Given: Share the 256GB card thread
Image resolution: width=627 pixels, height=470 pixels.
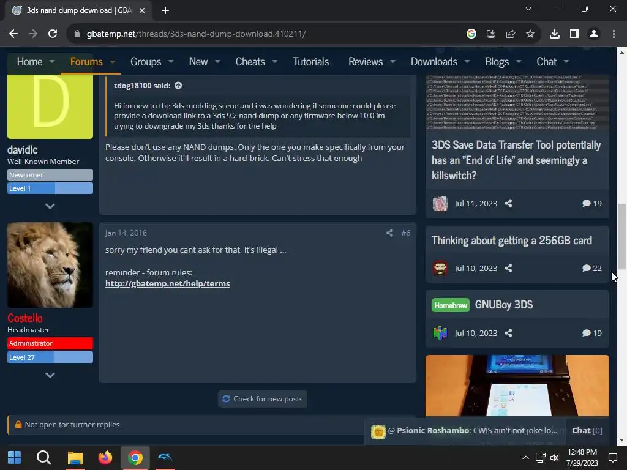Looking at the screenshot, I should [508, 268].
